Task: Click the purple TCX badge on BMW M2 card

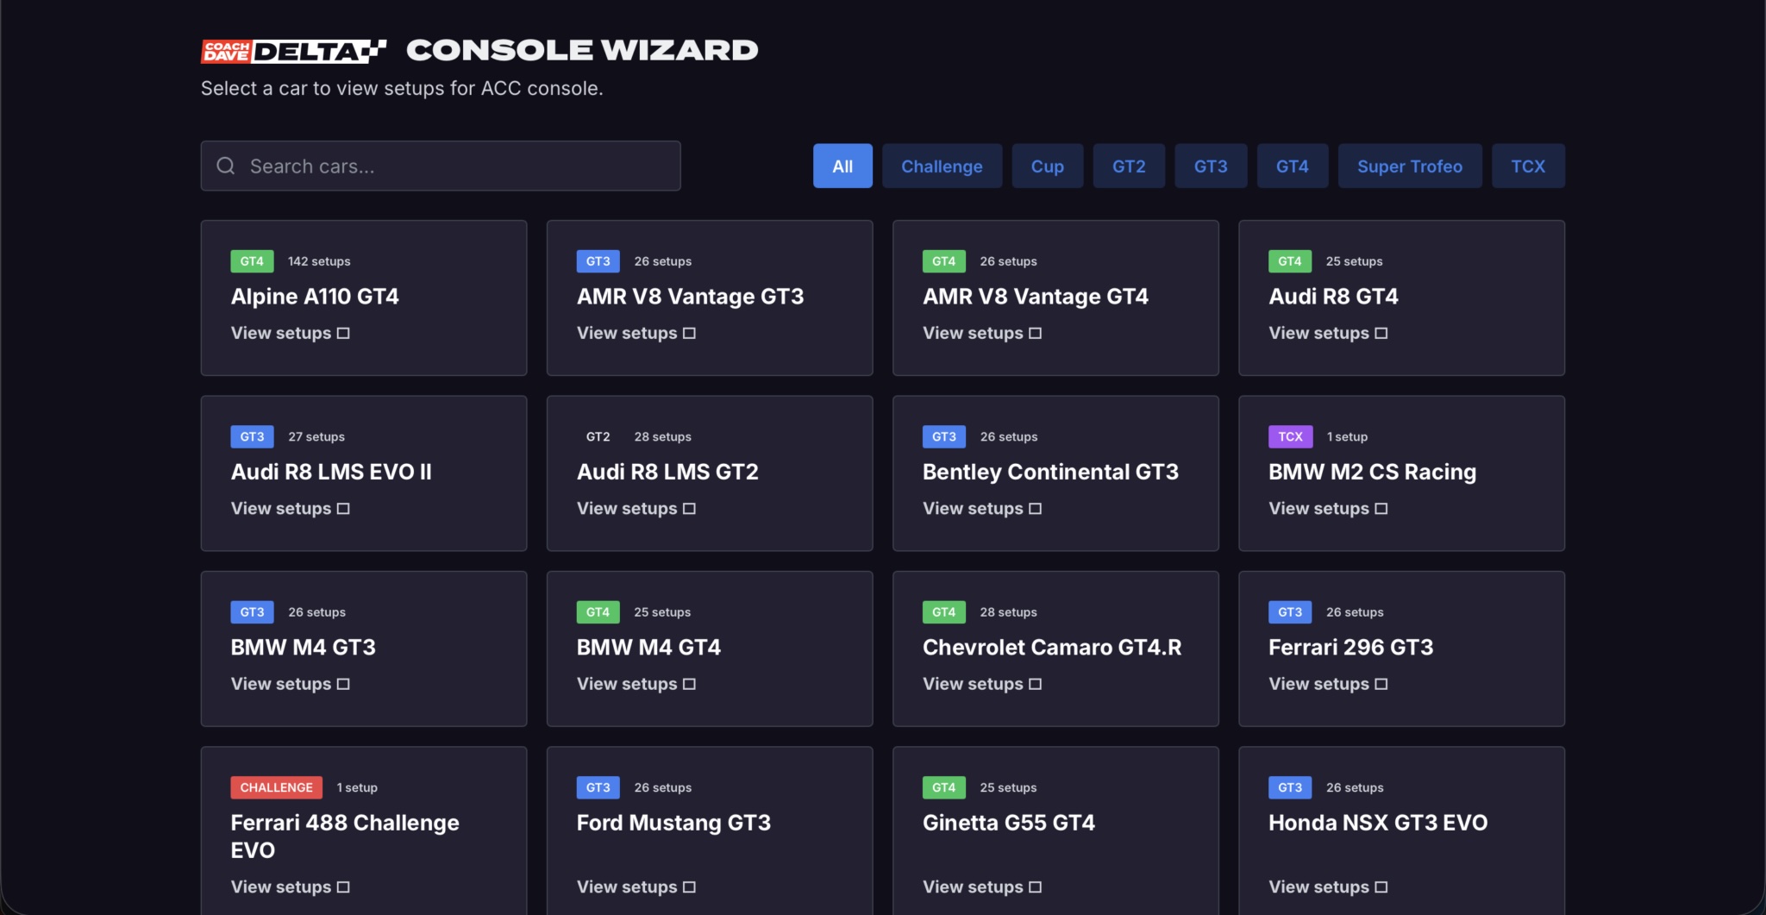Action: point(1290,436)
